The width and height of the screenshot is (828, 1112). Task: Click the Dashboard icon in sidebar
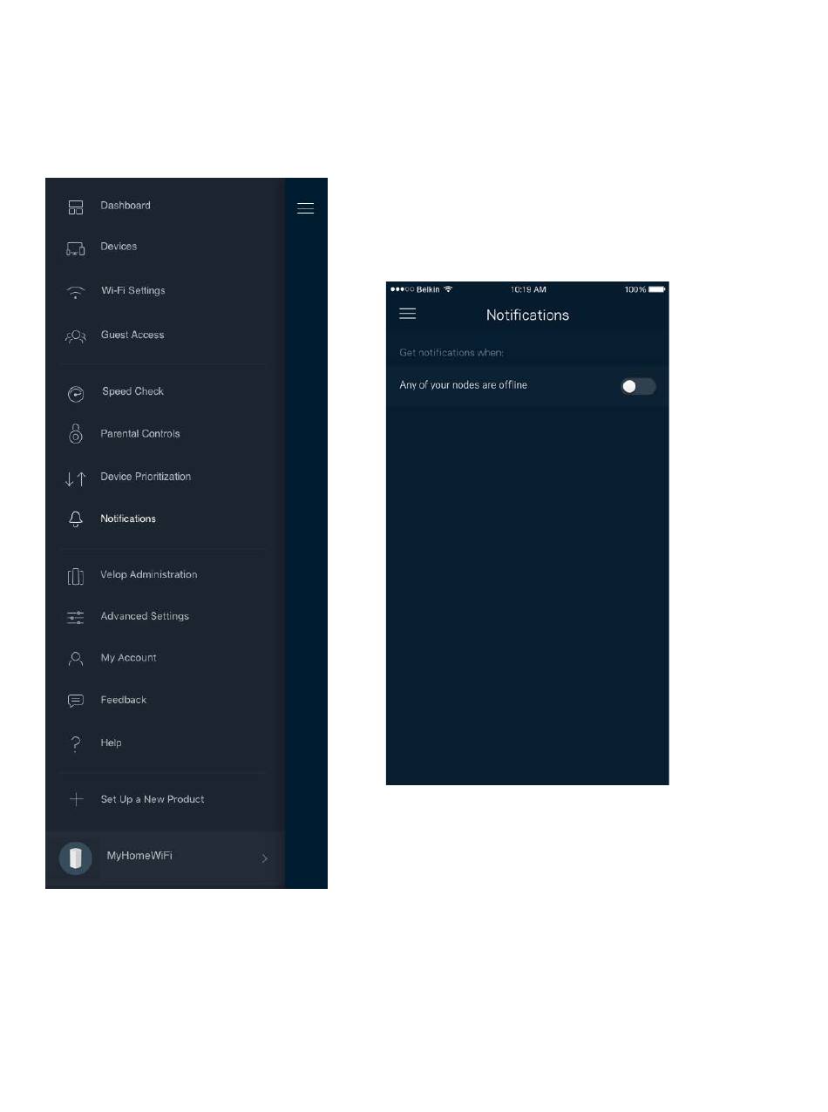point(76,207)
